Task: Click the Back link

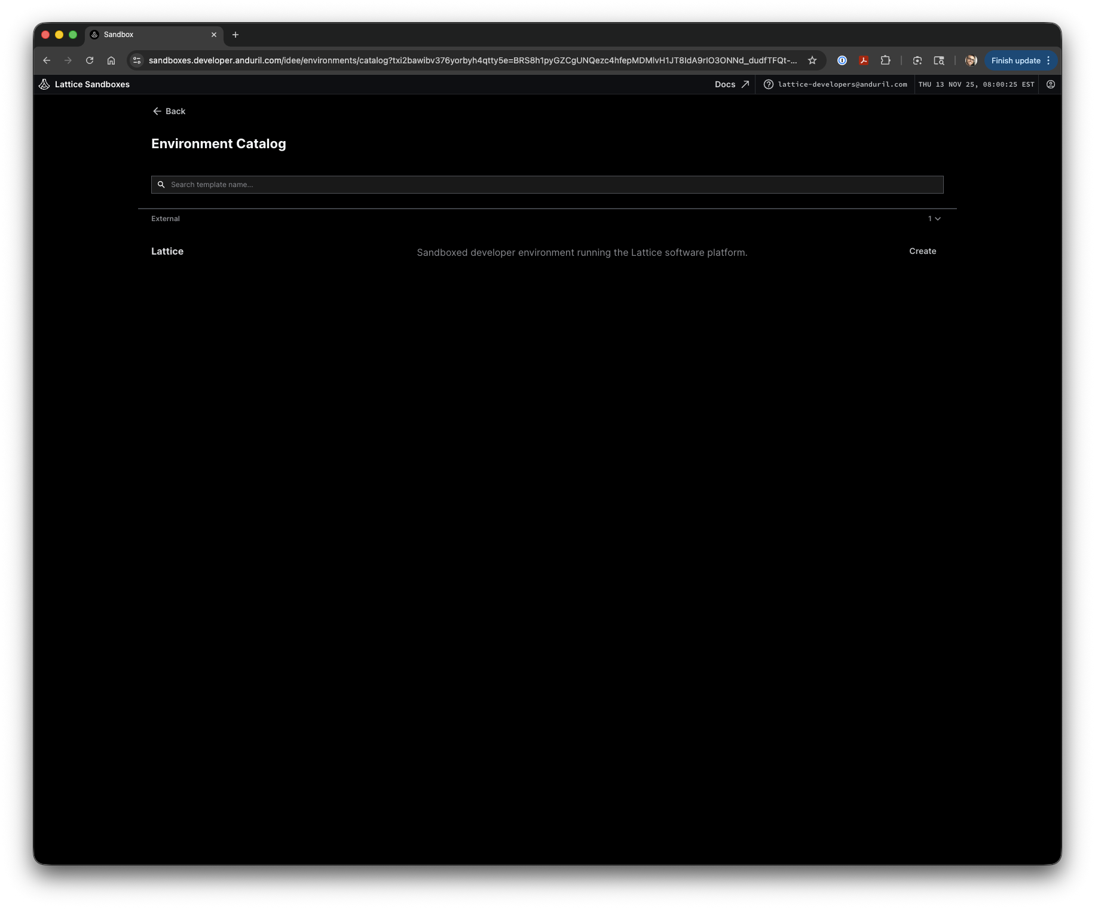Action: [169, 111]
